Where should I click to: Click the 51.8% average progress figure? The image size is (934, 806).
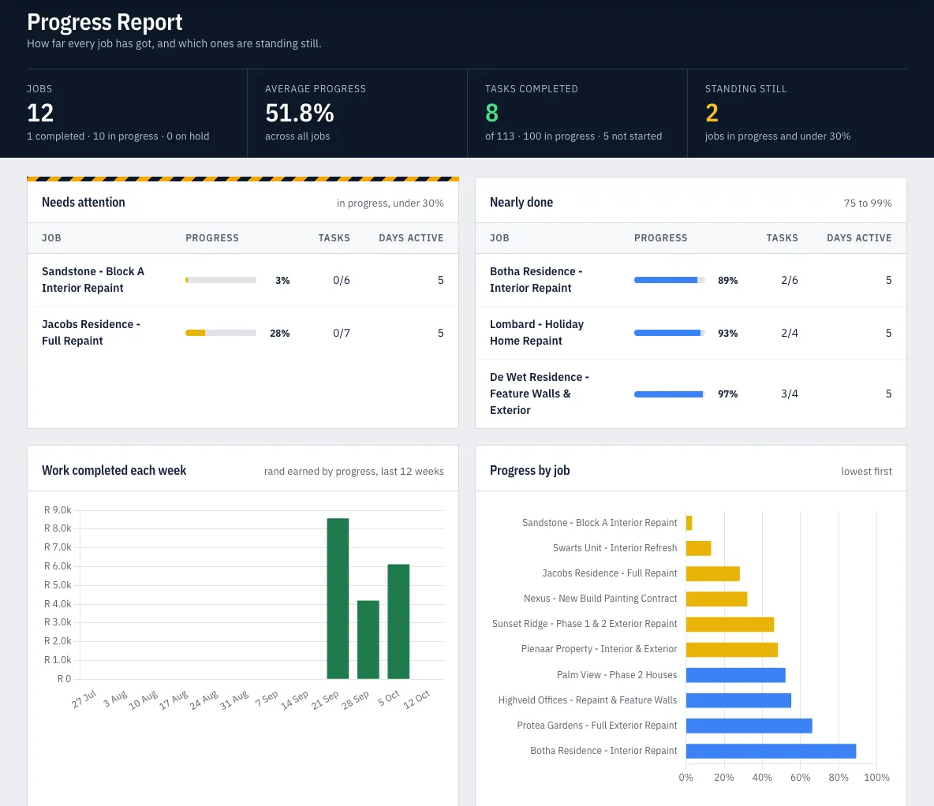299,114
